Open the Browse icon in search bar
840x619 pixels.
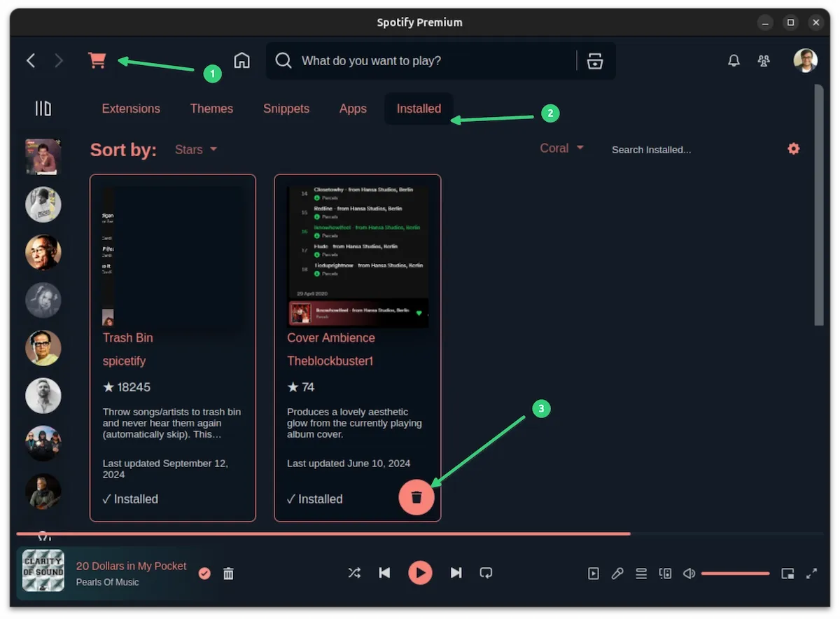coord(594,61)
